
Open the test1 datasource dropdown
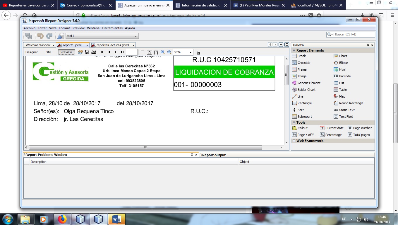coord(136,36)
